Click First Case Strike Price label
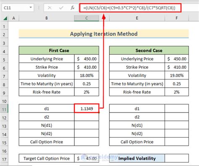 (x=47, y=67)
